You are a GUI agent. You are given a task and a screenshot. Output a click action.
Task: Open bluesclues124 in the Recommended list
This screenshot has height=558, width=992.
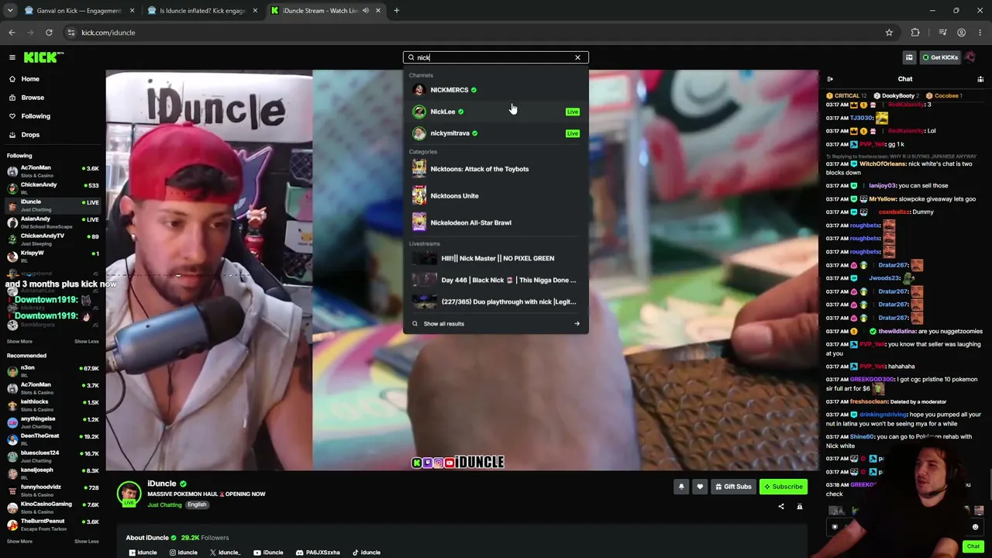tap(53, 456)
